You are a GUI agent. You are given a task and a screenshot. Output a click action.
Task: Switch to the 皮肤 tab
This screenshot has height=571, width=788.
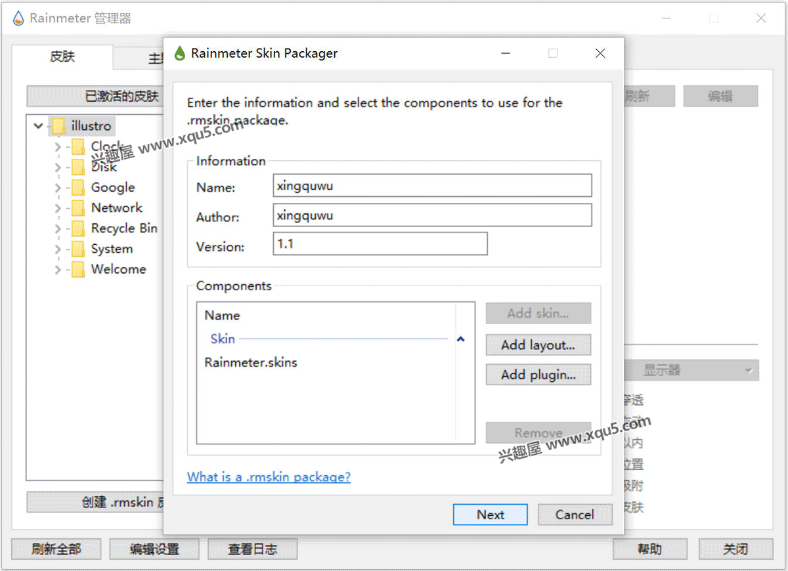point(62,57)
